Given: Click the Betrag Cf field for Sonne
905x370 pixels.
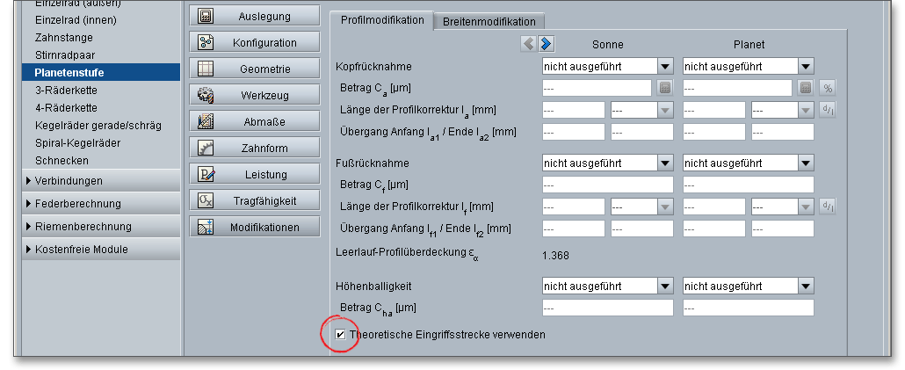Looking at the screenshot, I should click(x=608, y=185).
